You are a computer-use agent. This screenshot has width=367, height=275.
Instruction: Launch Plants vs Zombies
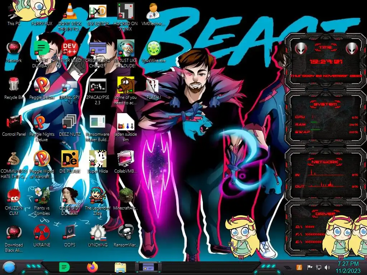click(x=42, y=195)
